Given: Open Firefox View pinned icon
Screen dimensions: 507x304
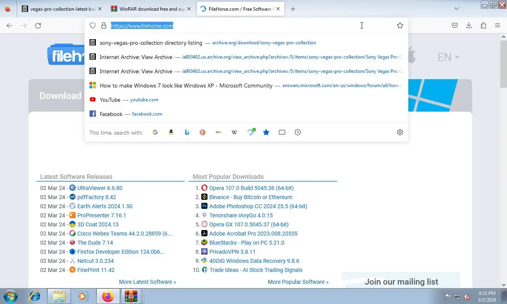Looking at the screenshot, I should point(8,9).
